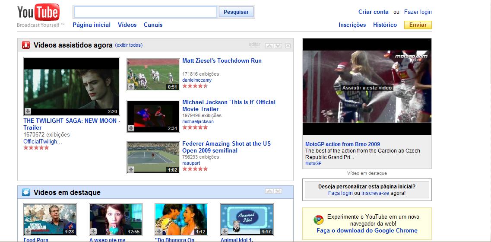Open Do Bhangra video thumbnail

181,220
